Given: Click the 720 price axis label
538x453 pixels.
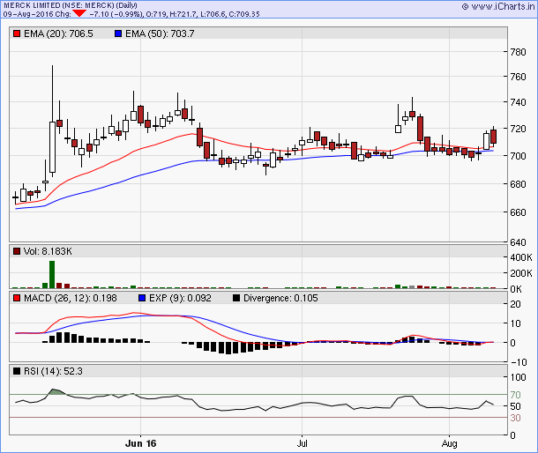Looking at the screenshot, I should pyautogui.click(x=518, y=129).
